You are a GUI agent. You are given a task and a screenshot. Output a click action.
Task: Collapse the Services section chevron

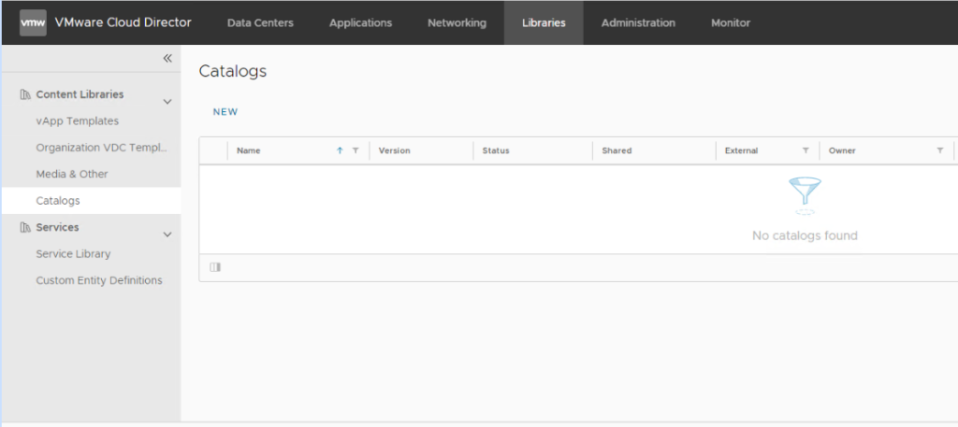click(167, 235)
